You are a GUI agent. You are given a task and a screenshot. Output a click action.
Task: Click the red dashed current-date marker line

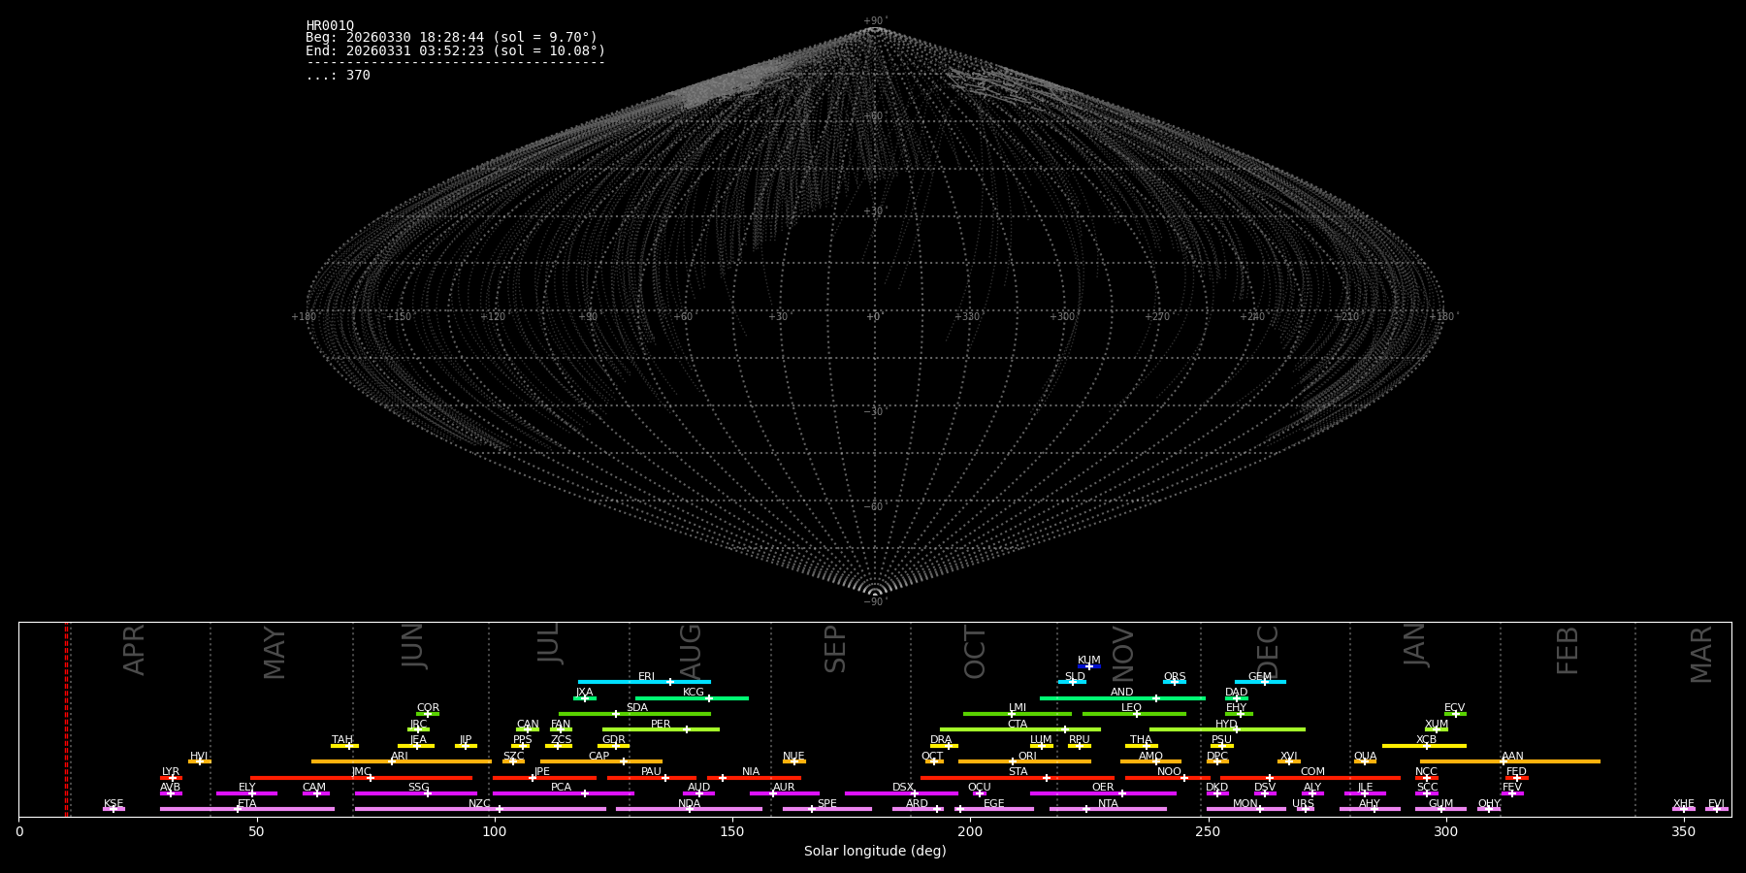[66, 720]
